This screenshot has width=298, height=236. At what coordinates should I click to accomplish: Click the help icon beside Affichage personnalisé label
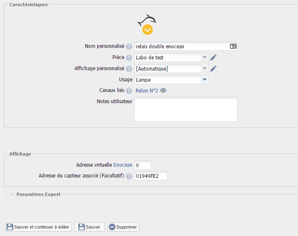point(129,69)
